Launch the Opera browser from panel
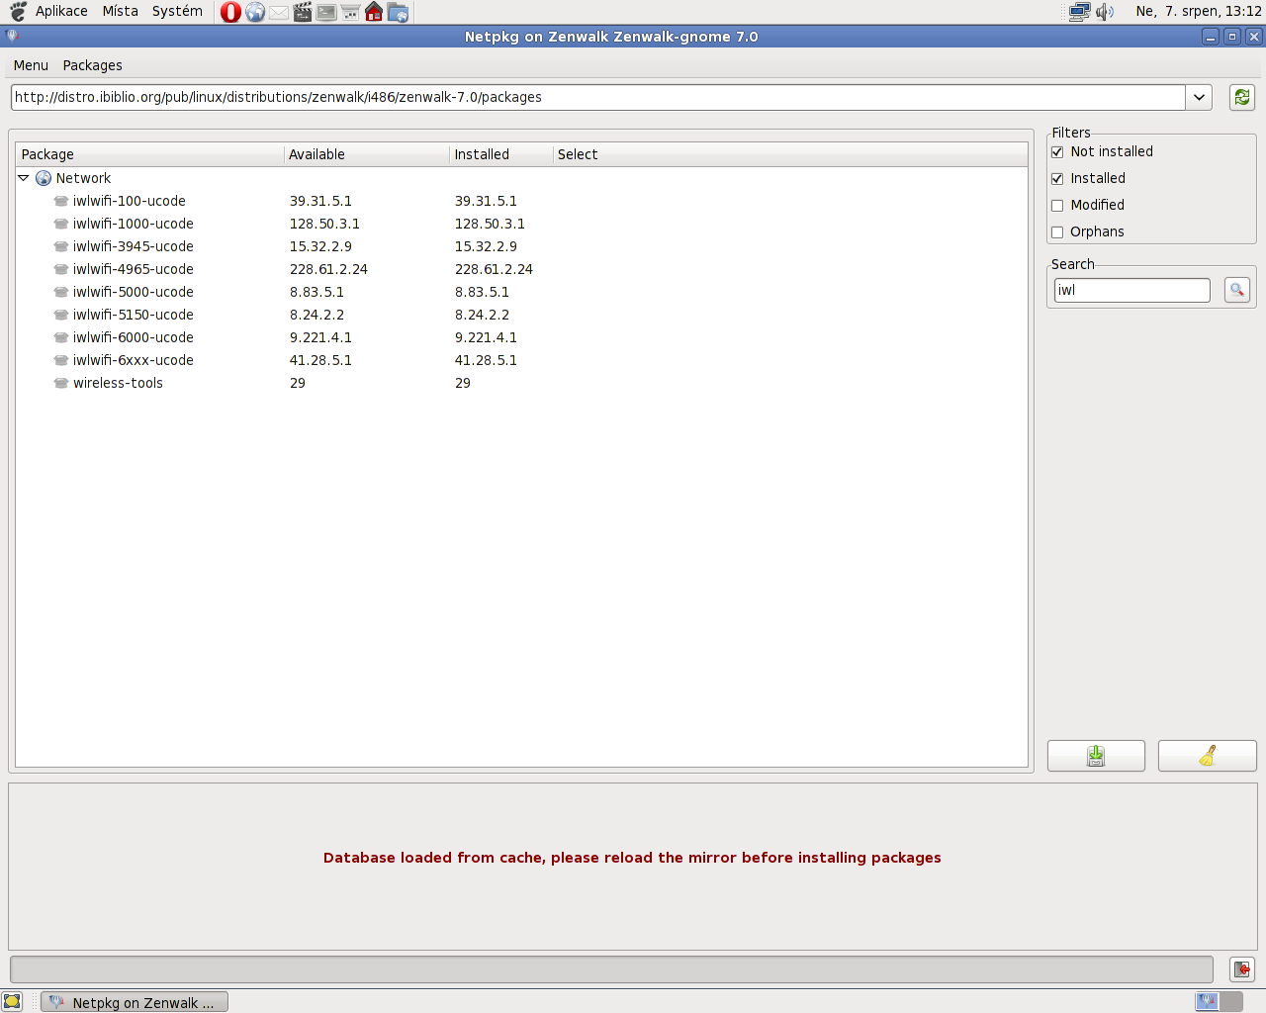Image resolution: width=1266 pixels, height=1013 pixels. pyautogui.click(x=230, y=12)
